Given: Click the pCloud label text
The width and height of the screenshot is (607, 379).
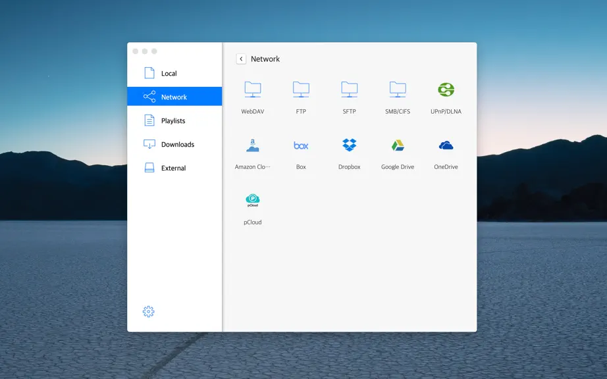Looking at the screenshot, I should tap(252, 222).
